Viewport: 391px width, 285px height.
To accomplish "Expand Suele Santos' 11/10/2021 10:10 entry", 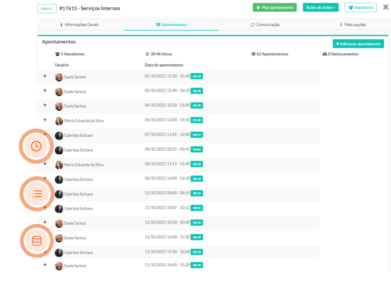I will pyautogui.click(x=45, y=222).
